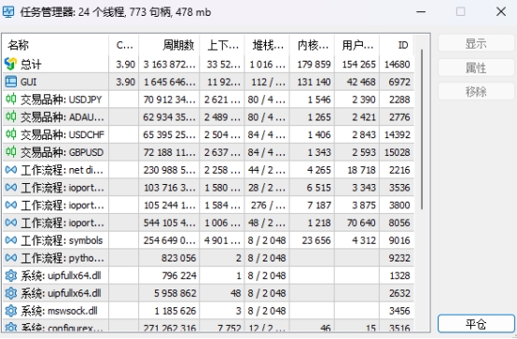Click the candlestick icon for GBPUSD
This screenshot has height=339, width=517.
pyautogui.click(x=11, y=152)
